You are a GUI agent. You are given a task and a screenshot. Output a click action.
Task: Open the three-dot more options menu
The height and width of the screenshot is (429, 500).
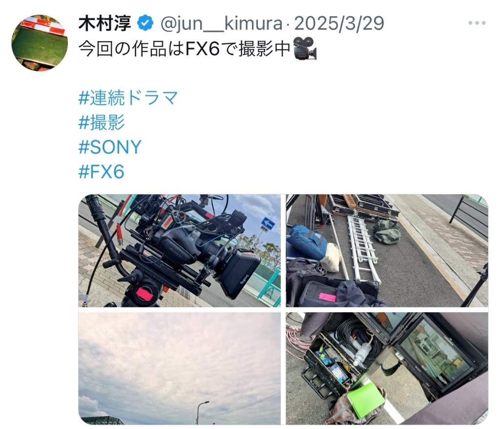coord(477,23)
